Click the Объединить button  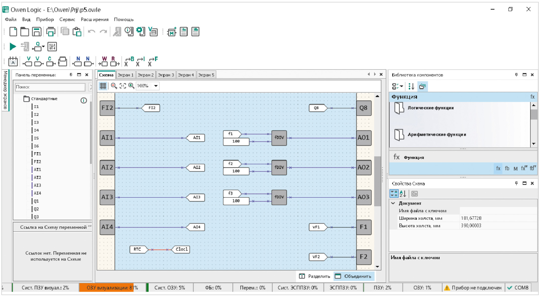pos(353,276)
